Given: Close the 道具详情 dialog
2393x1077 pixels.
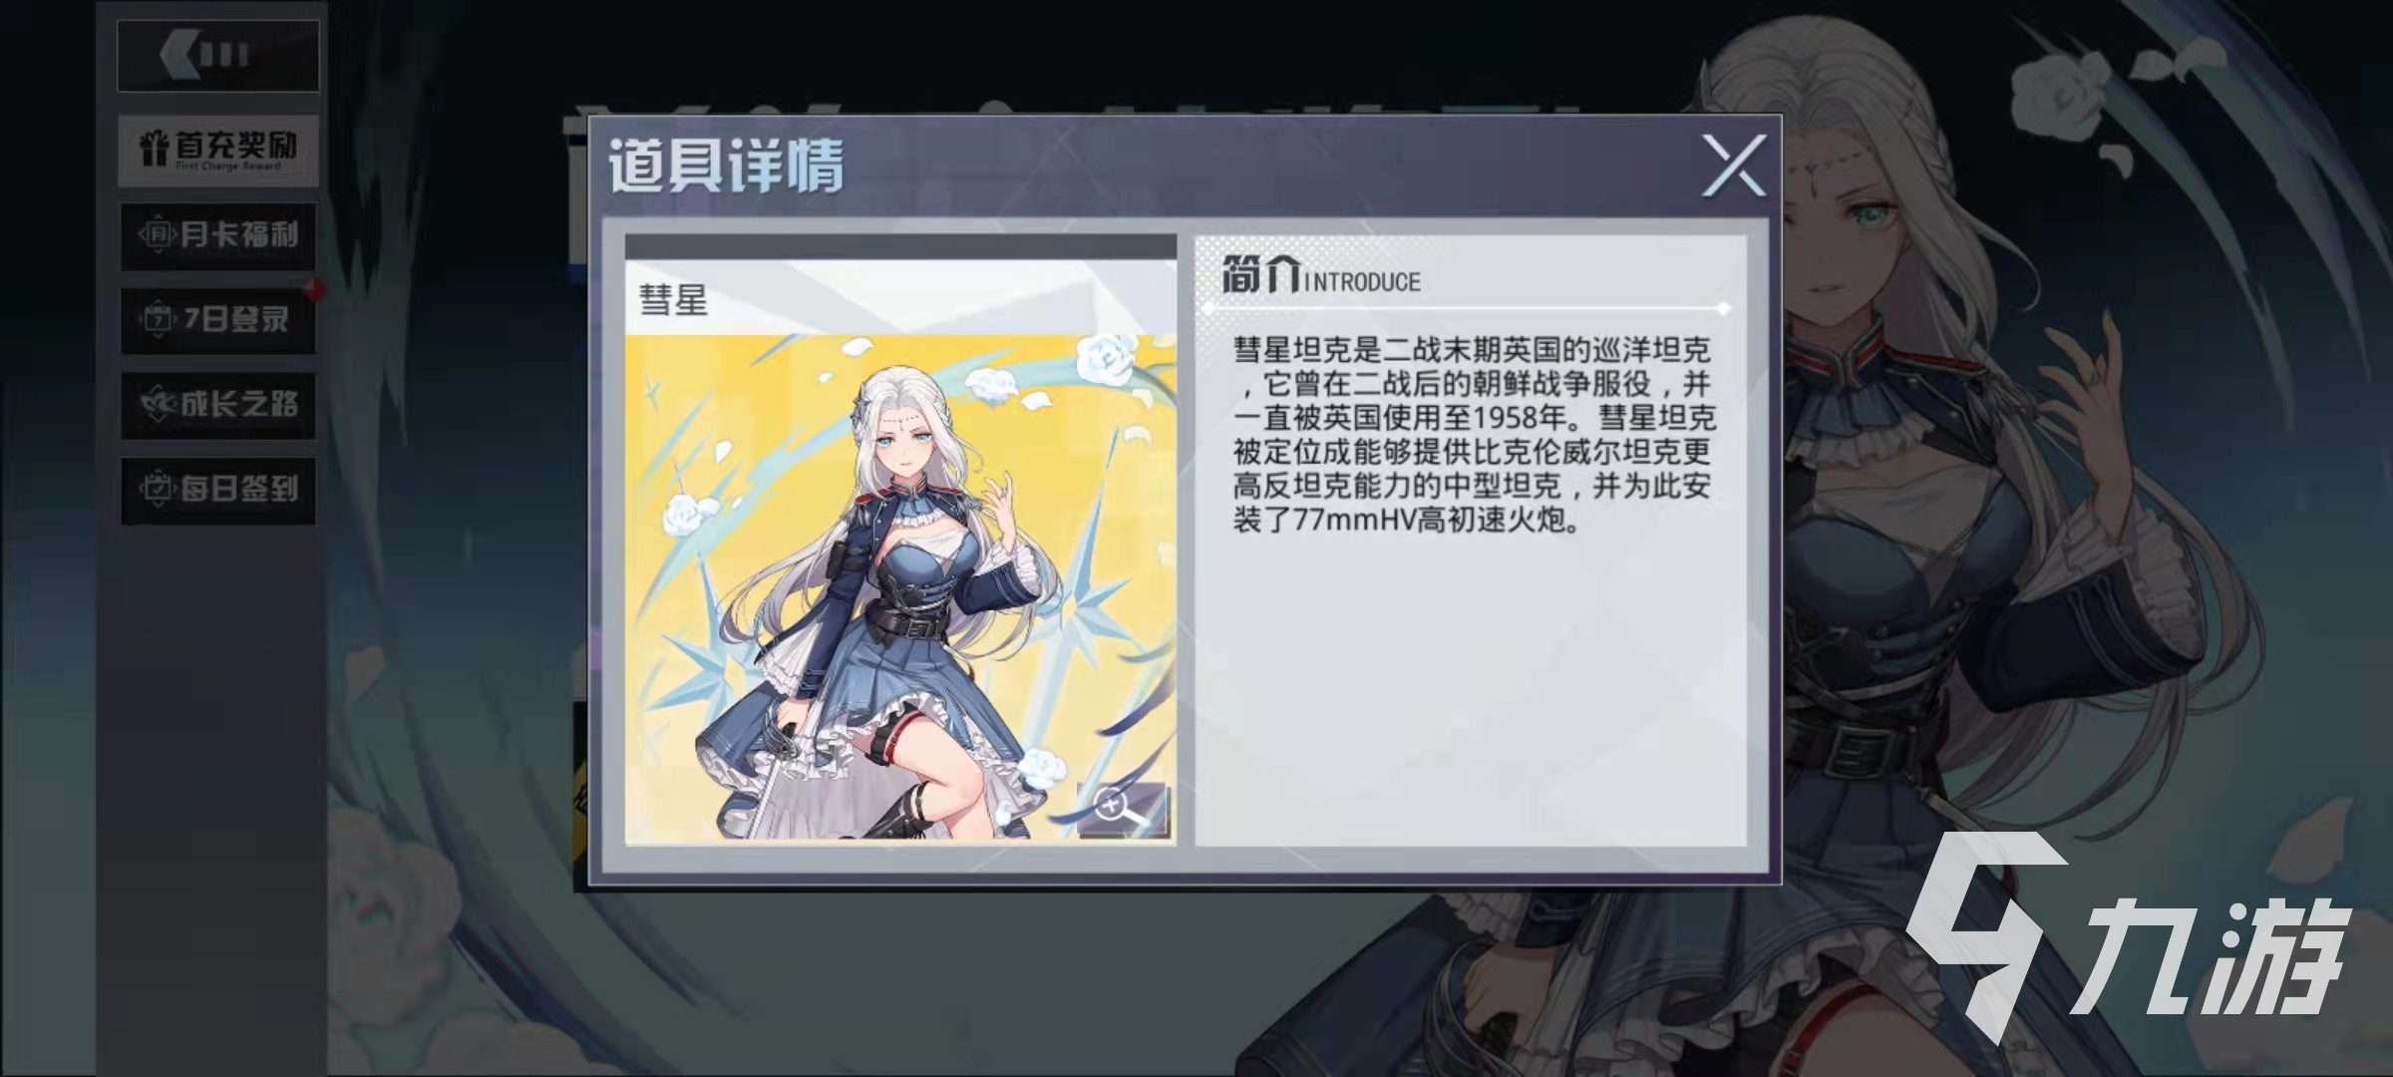Looking at the screenshot, I should tap(1734, 166).
